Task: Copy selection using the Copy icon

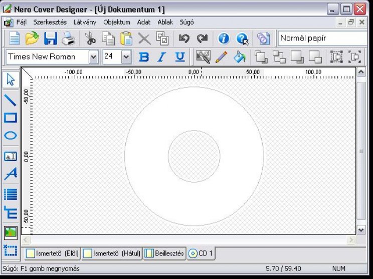Action: pos(108,38)
